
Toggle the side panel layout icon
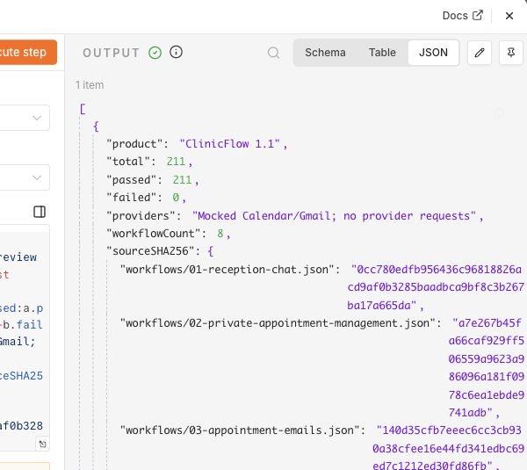point(40,212)
